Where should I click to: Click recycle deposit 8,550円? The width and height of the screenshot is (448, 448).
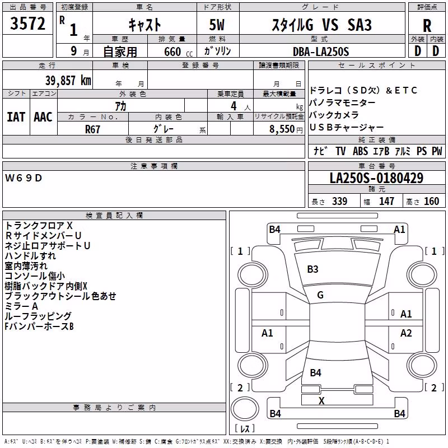point(286,129)
